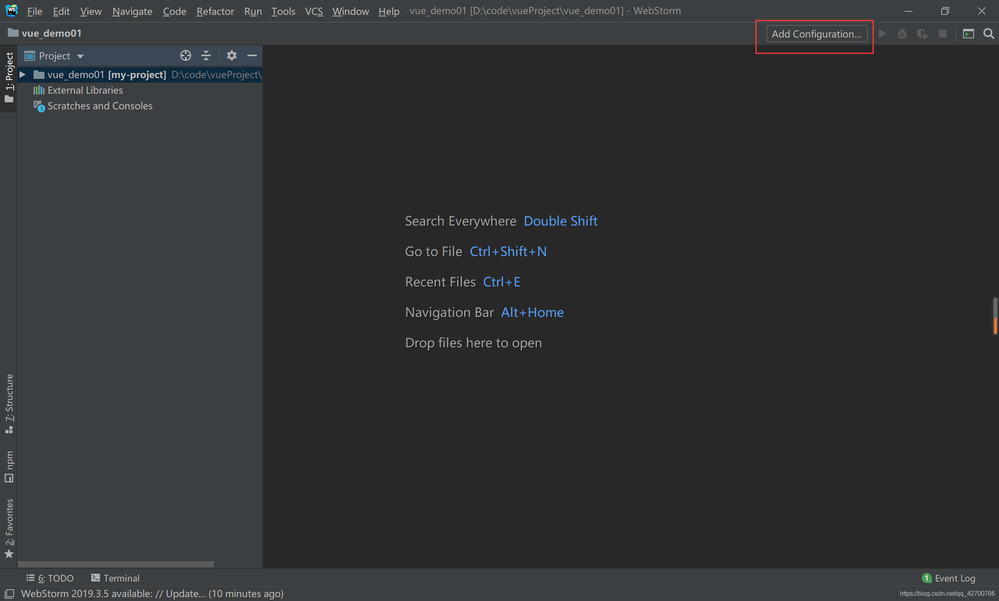Toggle the 7: Structure side tab

click(9, 404)
